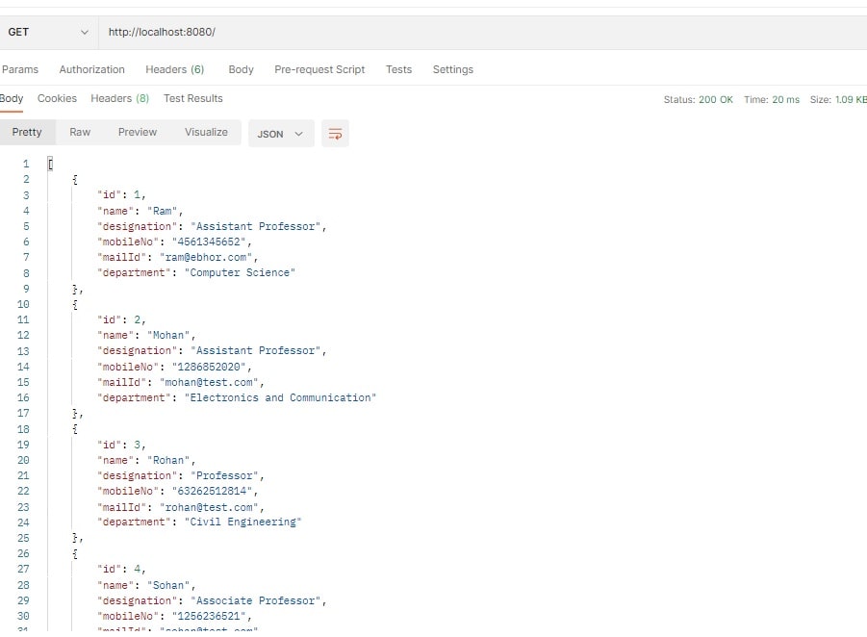
Task: Switch to the Tests tab
Action: [398, 69]
